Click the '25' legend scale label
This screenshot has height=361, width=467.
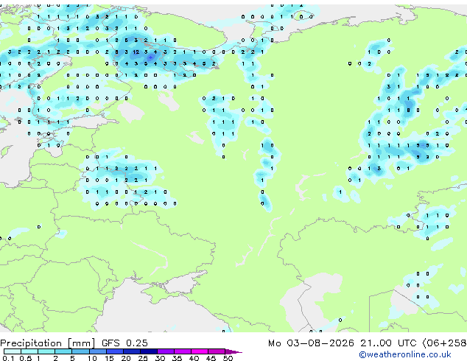click(x=143, y=358)
